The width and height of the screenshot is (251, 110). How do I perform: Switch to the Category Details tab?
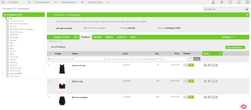[x=62, y=37]
